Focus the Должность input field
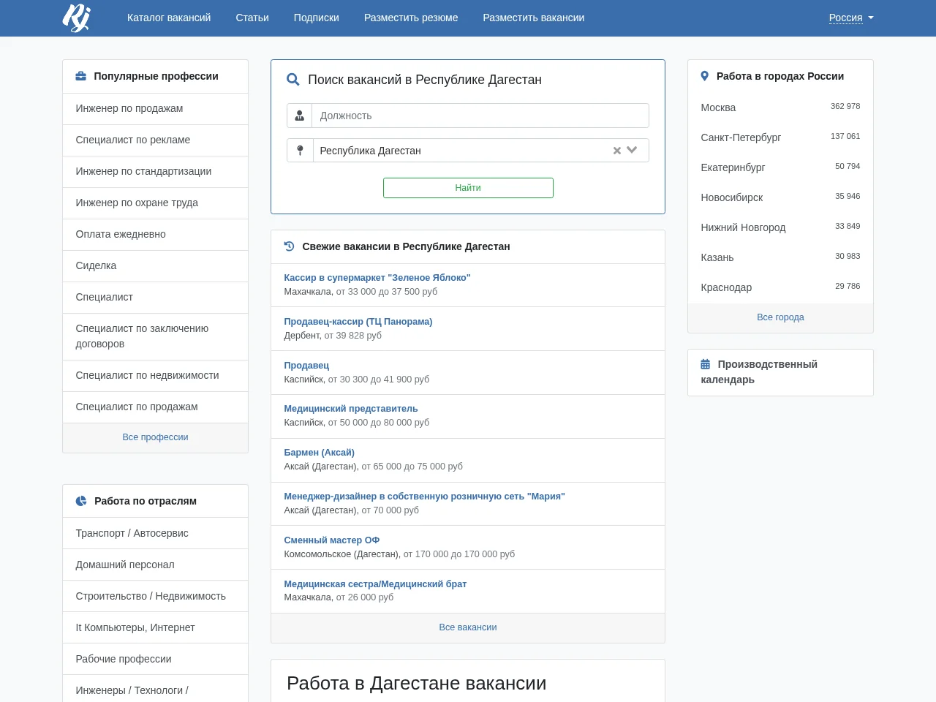The height and width of the screenshot is (702, 936). click(x=480, y=116)
